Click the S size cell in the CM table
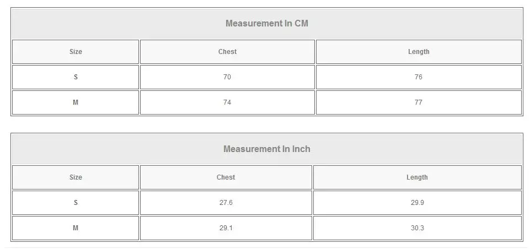 tap(76, 77)
